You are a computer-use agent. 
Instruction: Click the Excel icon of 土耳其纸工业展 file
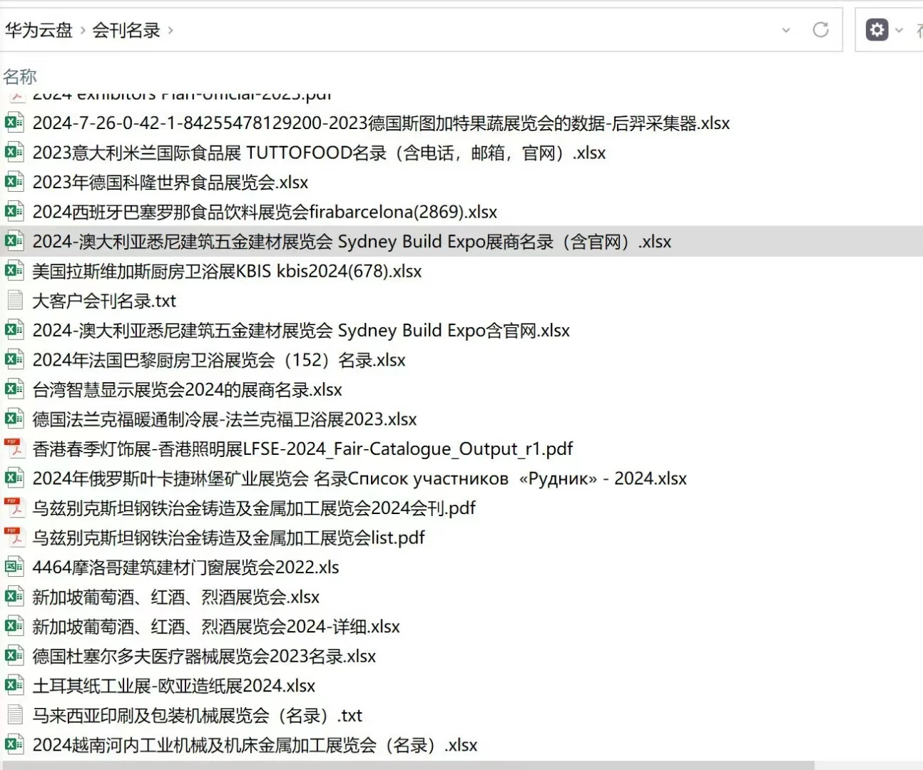(14, 685)
